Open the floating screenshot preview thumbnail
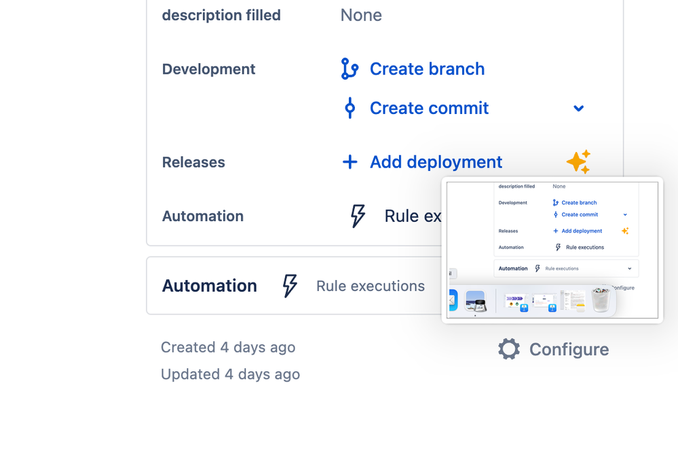 pos(552,250)
